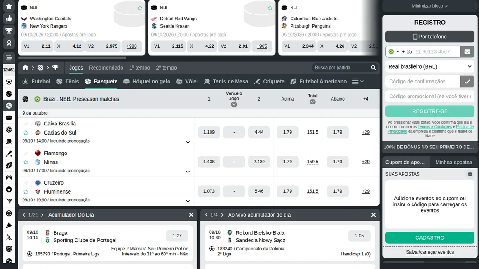
Task: Open Minhas apostas tab
Action: pyautogui.click(x=454, y=162)
